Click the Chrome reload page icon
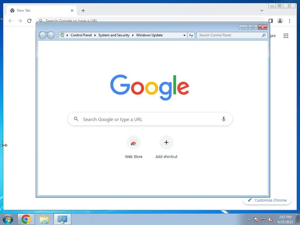The image size is (300, 225). 29,21
